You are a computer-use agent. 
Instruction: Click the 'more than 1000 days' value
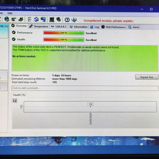point(65,79)
